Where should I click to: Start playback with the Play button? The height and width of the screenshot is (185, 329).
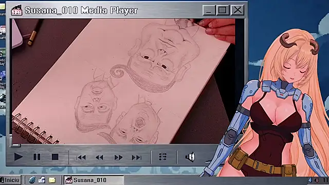pyautogui.click(x=19, y=157)
